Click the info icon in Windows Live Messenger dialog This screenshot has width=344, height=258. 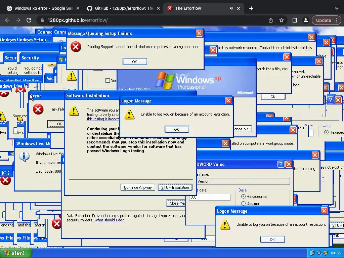24,157
